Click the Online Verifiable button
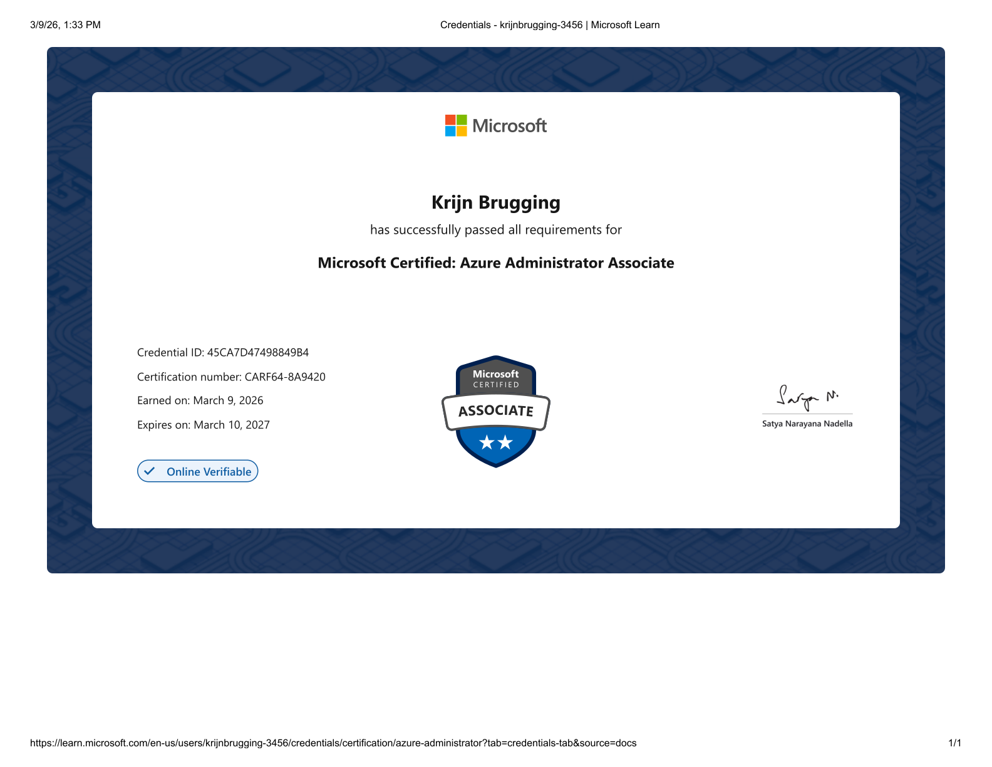Image resolution: width=992 pixels, height=767 pixels. click(198, 471)
